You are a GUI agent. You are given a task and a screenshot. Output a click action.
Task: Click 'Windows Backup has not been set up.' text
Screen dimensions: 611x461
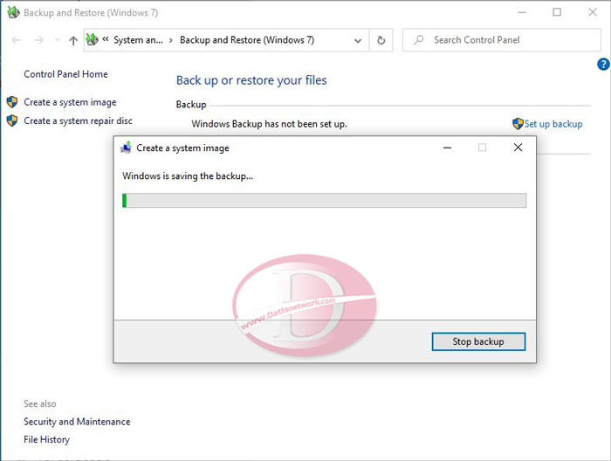pyautogui.click(x=269, y=124)
